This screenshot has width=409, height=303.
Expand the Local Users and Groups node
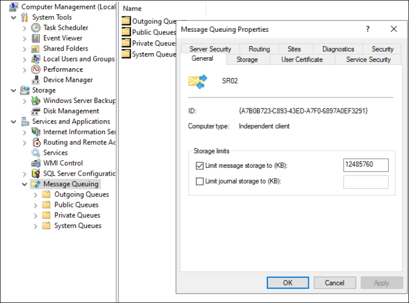click(x=24, y=59)
